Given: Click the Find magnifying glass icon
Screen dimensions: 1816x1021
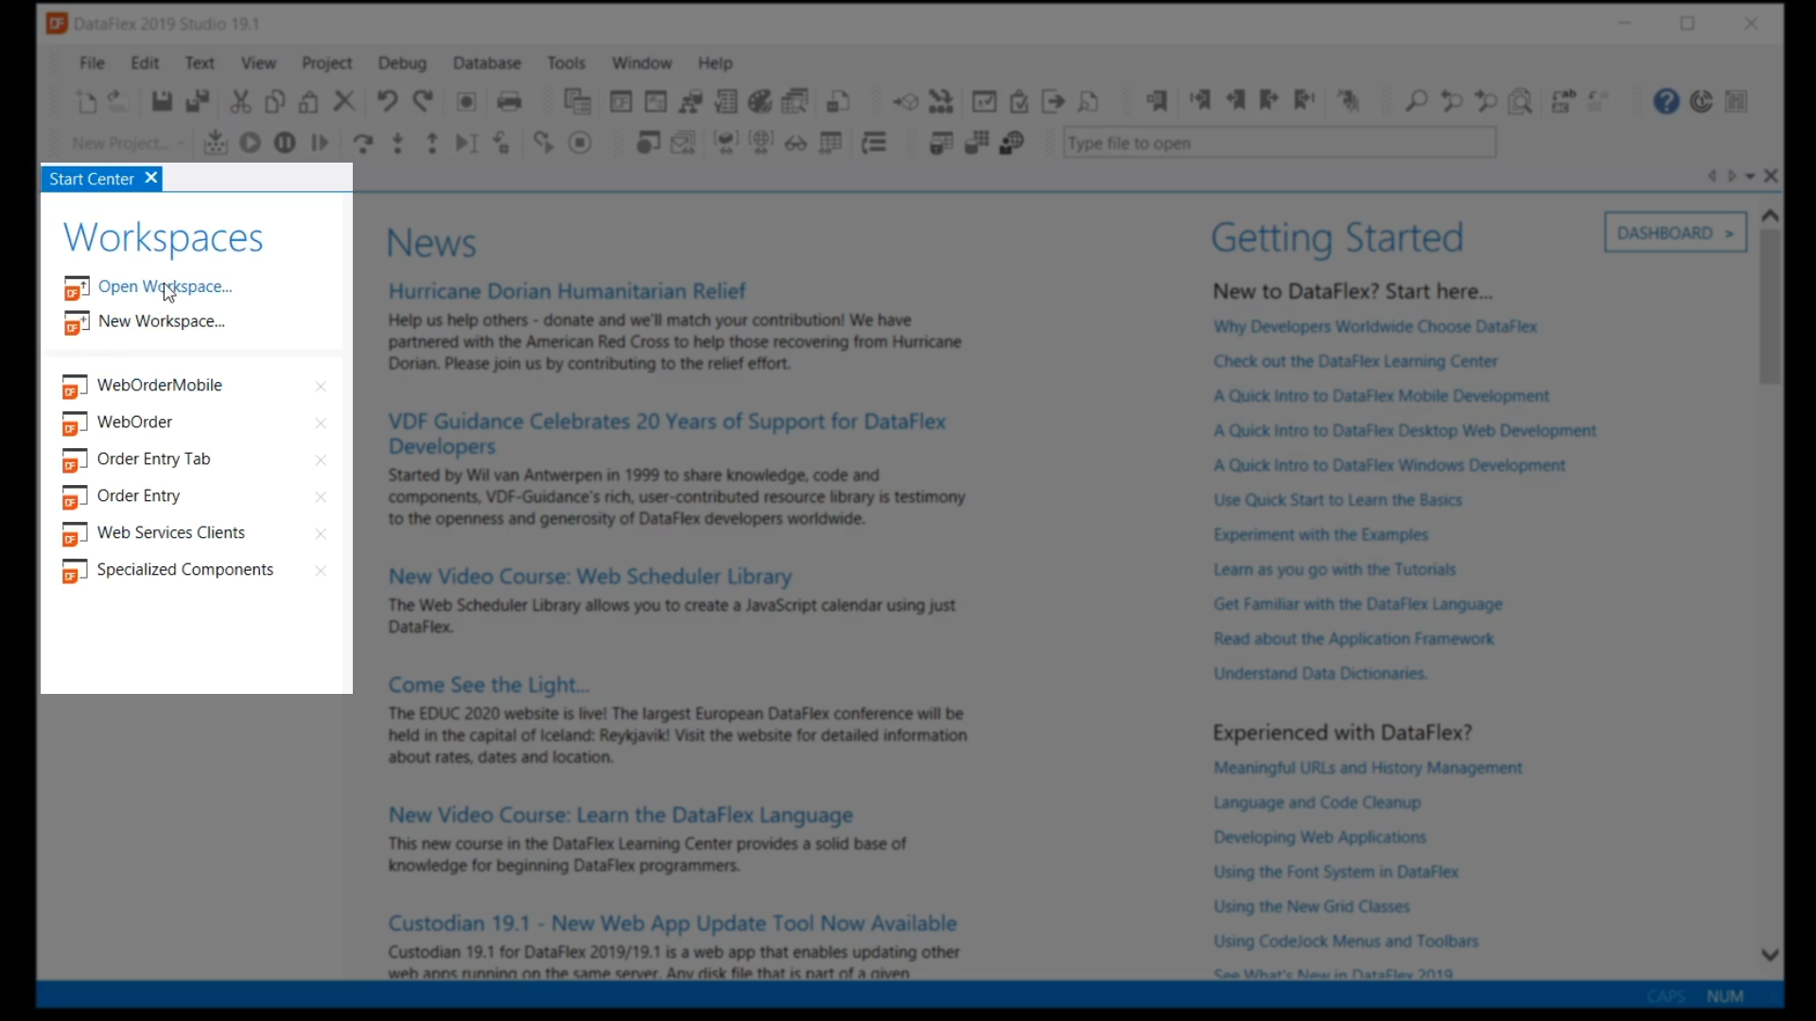Looking at the screenshot, I should click(x=1416, y=101).
